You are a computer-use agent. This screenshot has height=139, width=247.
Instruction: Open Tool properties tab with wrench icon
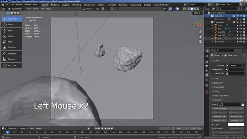click(207, 56)
